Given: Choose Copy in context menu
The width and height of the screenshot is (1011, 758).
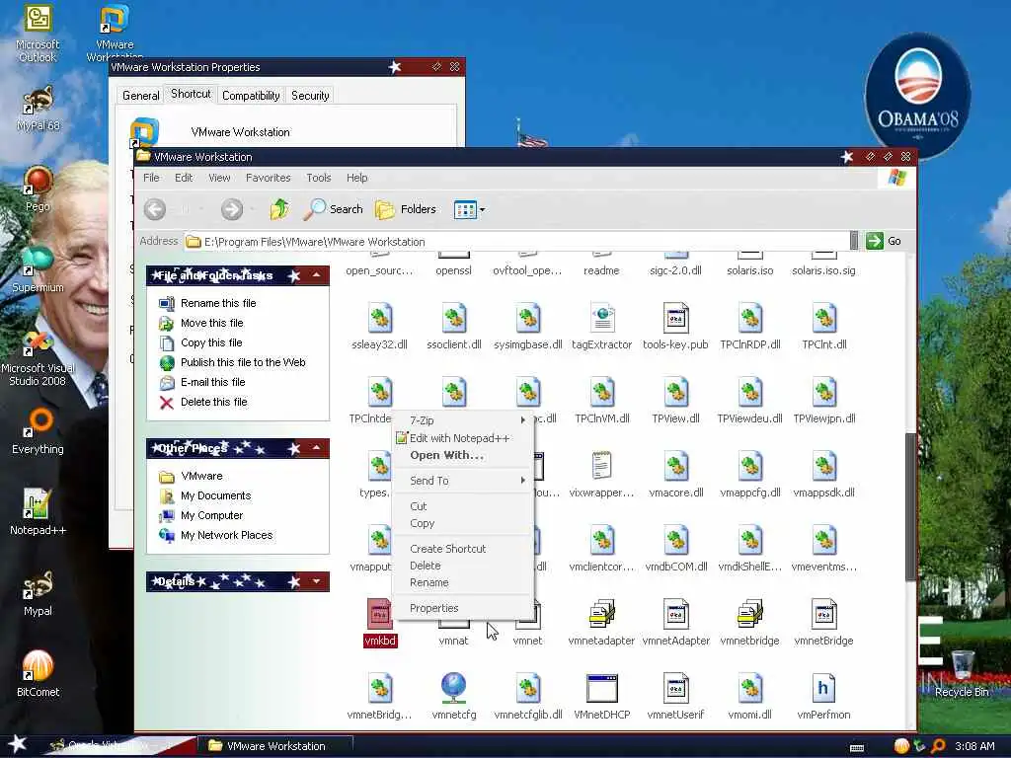Looking at the screenshot, I should 463,523.
